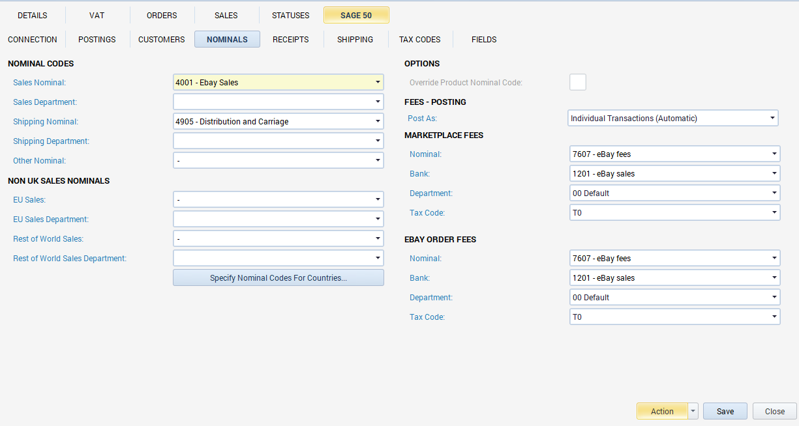Select the Receipts tab
This screenshot has height=426, width=799.
(x=290, y=40)
